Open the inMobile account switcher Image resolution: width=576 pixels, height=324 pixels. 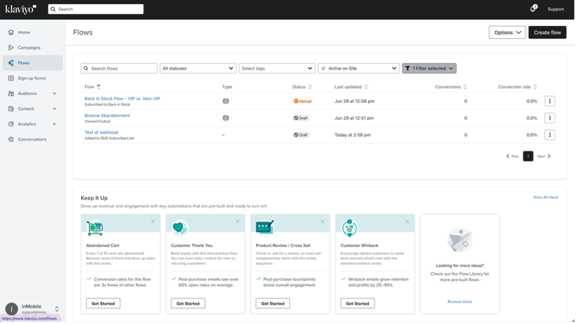(x=57, y=309)
